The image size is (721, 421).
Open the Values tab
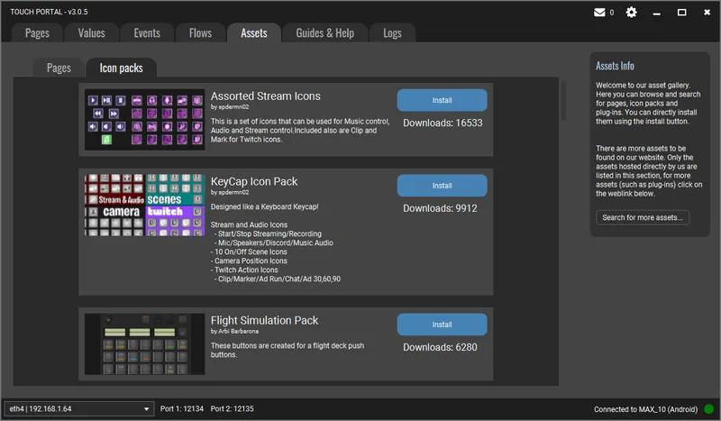[x=92, y=33]
